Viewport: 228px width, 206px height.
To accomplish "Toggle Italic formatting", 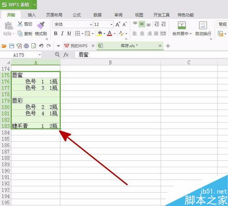I will click(62, 33).
